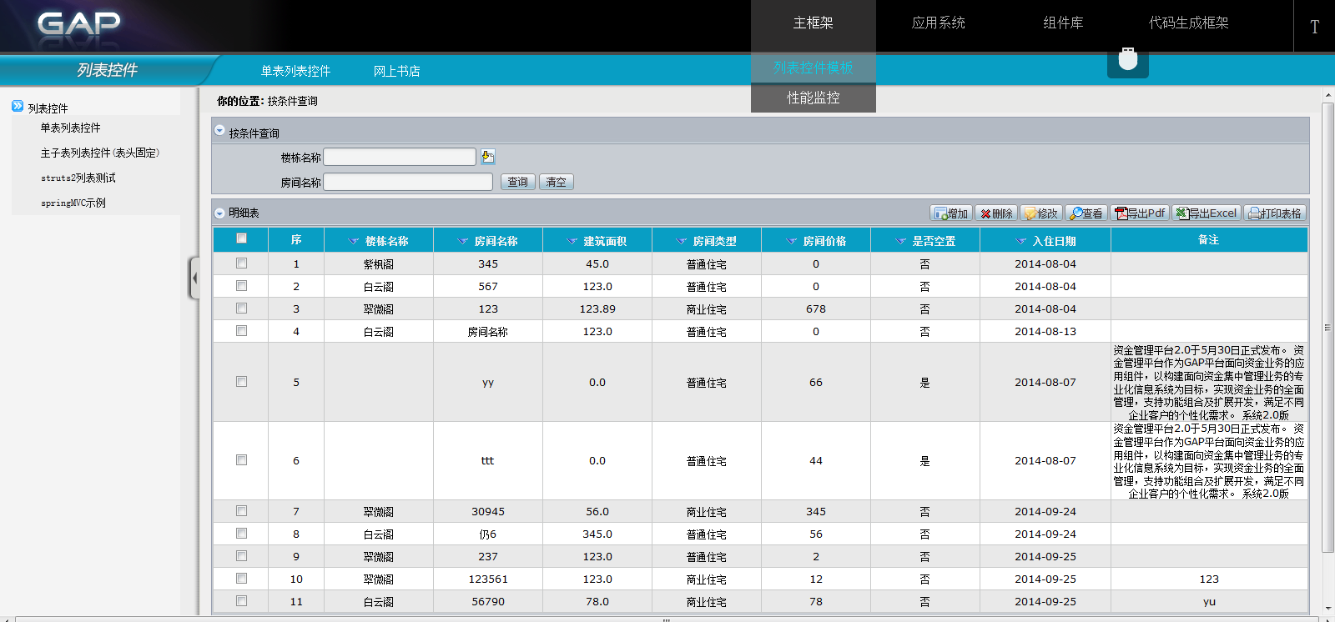The width and height of the screenshot is (1335, 622).
Task: Click into the 楼栋名称 input field
Action: (400, 157)
